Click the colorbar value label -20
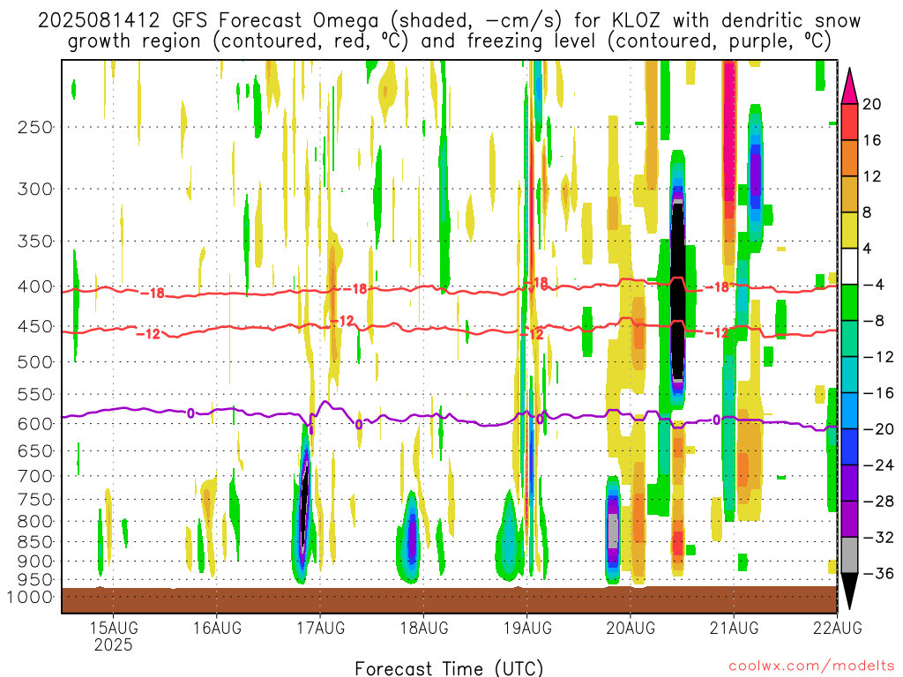The width and height of the screenshot is (903, 677). tap(879, 429)
